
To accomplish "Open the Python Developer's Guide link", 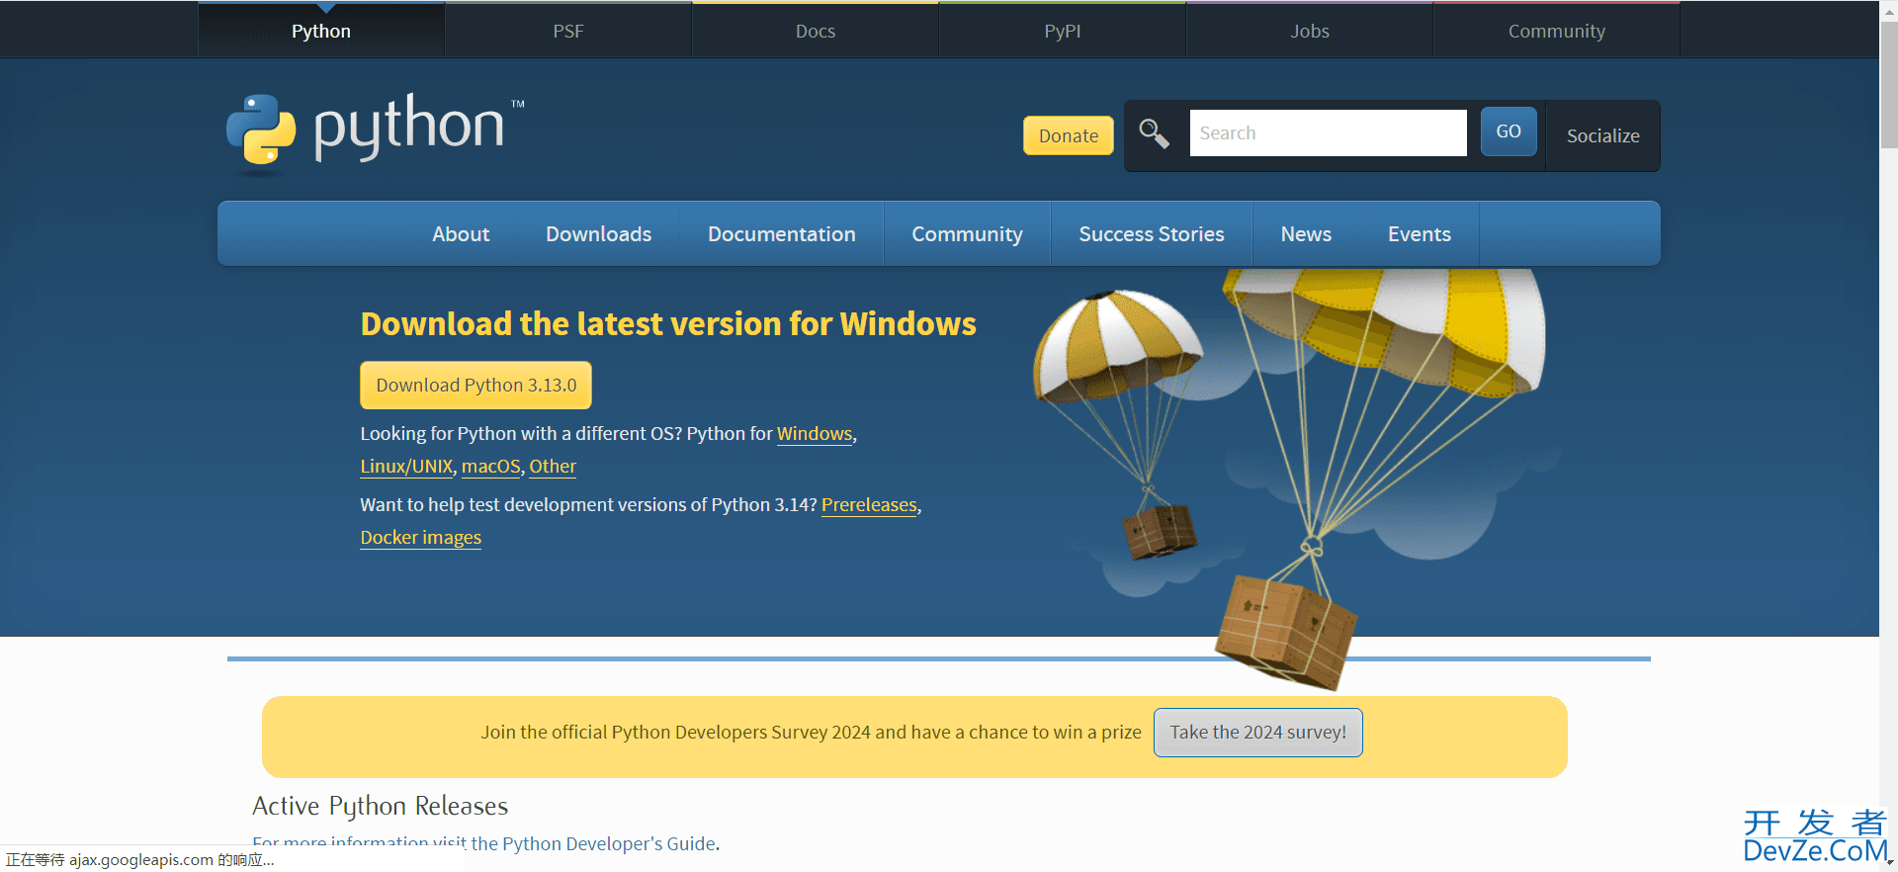I will point(609,843).
